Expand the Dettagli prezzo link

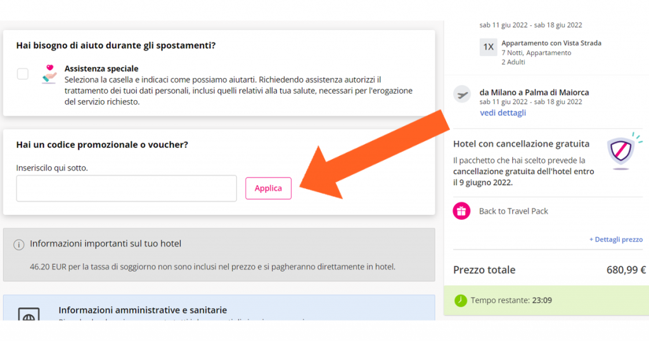615,240
